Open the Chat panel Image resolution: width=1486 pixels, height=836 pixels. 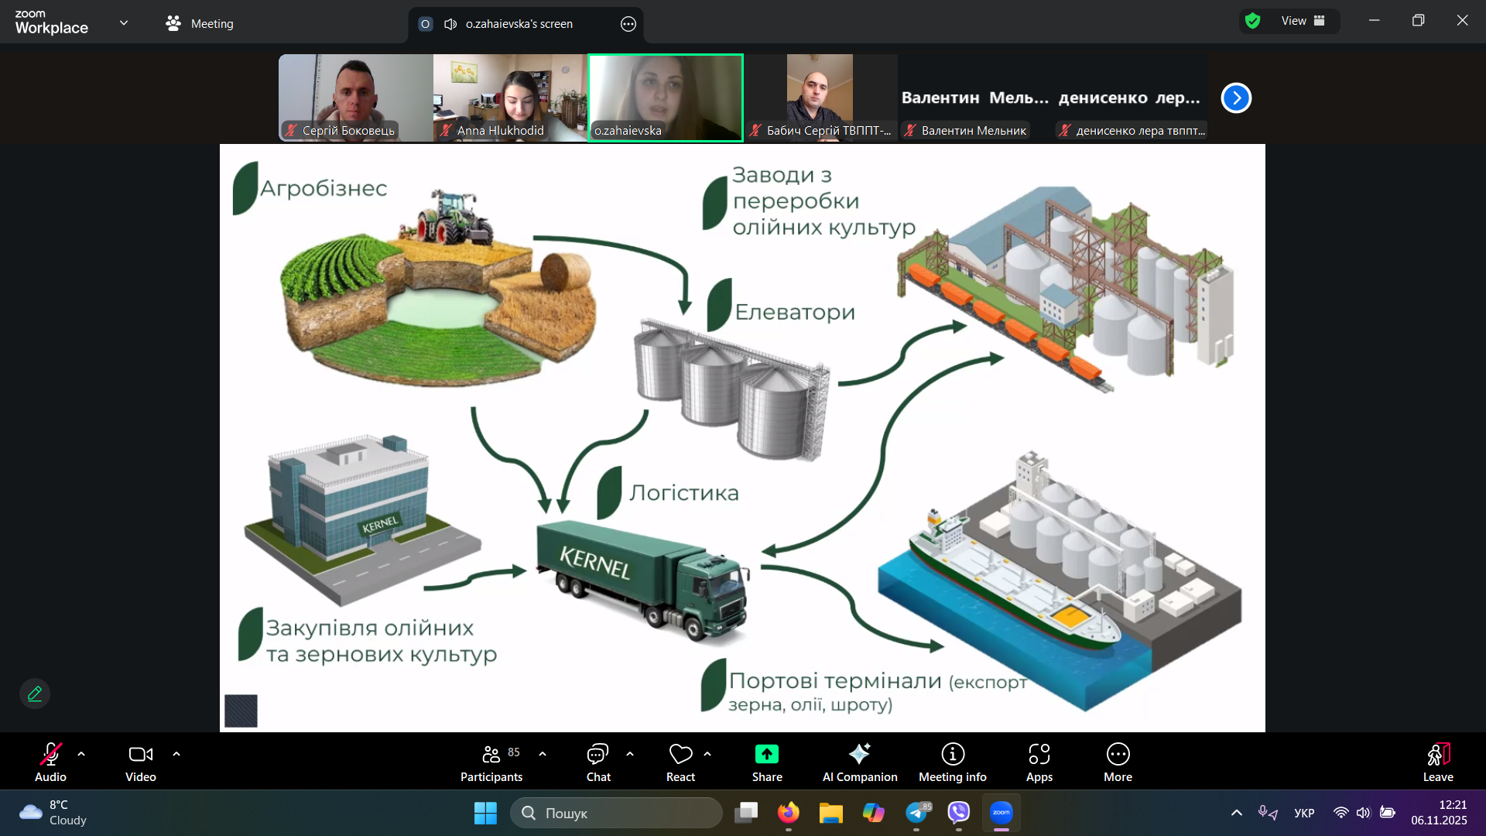pyautogui.click(x=597, y=762)
